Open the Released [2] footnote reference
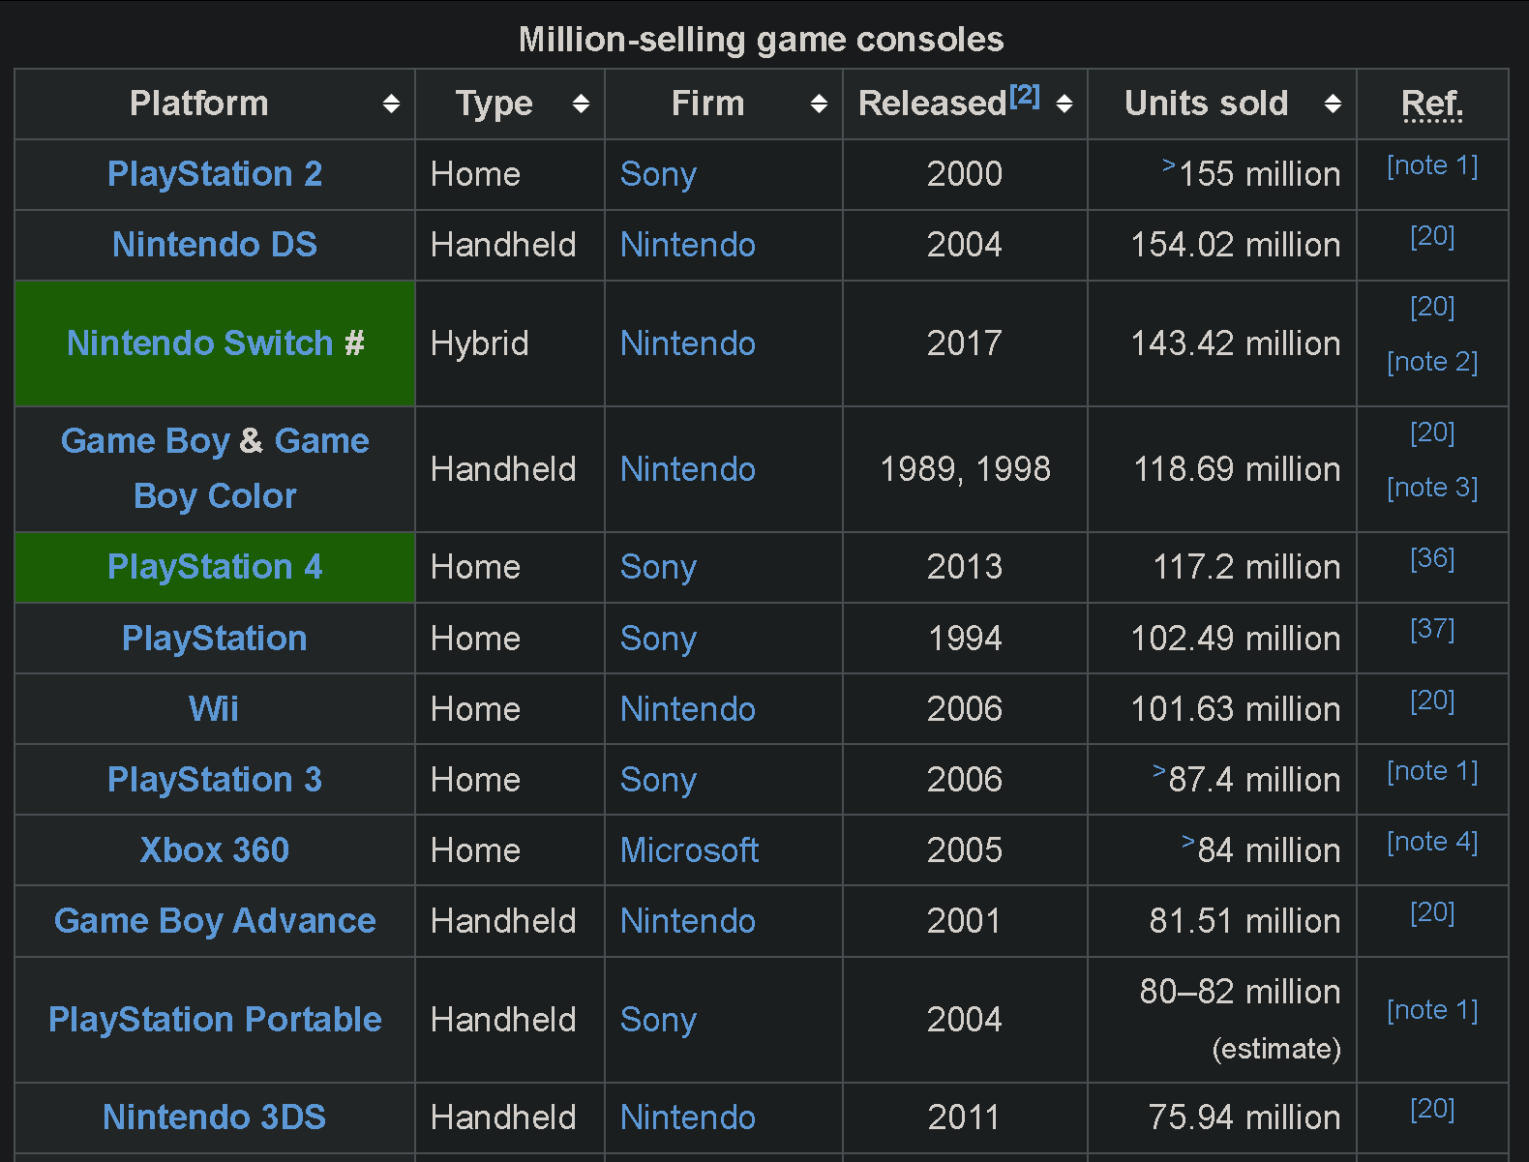This screenshot has width=1529, height=1162. pos(1025,96)
